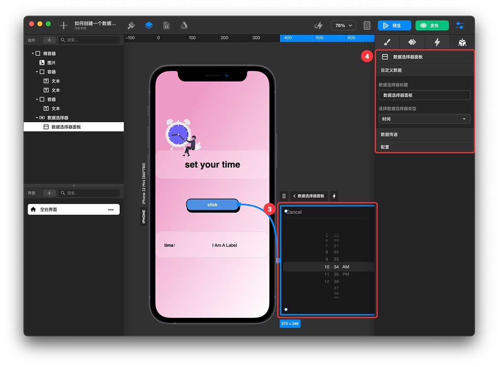This screenshot has width=498, height=367.
Task: Select PM in the time picker
Action: pos(346,274)
